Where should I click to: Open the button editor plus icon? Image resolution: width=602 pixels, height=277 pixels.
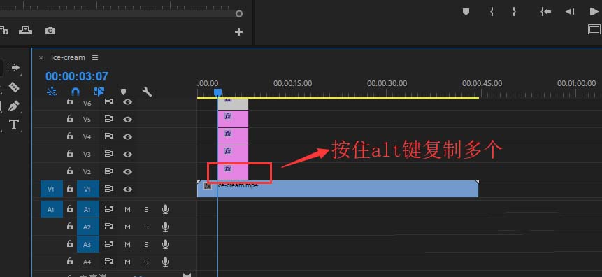point(239,32)
